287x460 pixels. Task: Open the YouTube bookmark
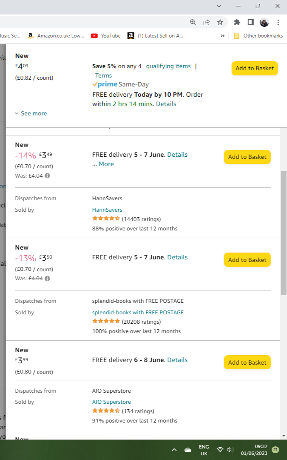coord(106,35)
